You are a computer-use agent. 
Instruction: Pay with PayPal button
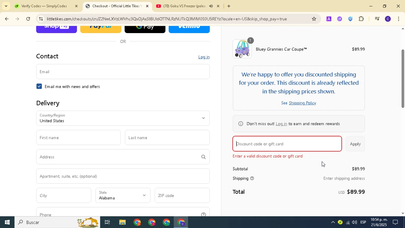101,29
